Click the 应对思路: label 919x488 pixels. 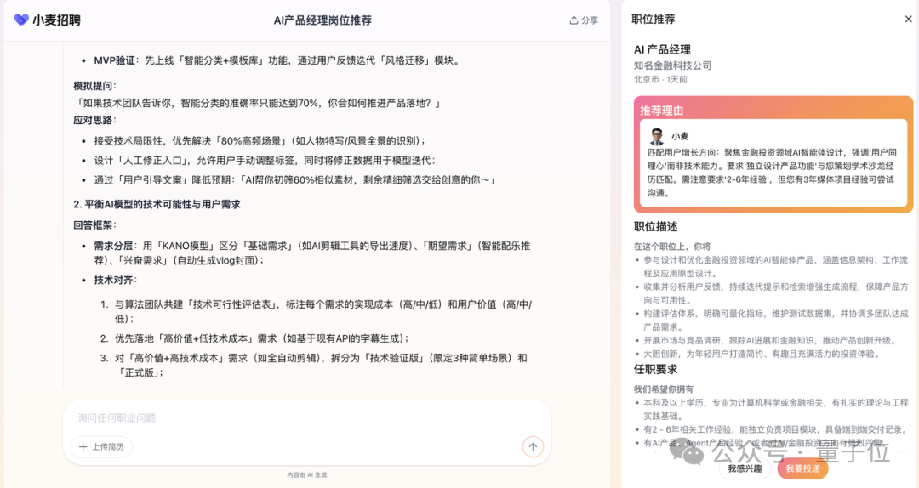95,120
